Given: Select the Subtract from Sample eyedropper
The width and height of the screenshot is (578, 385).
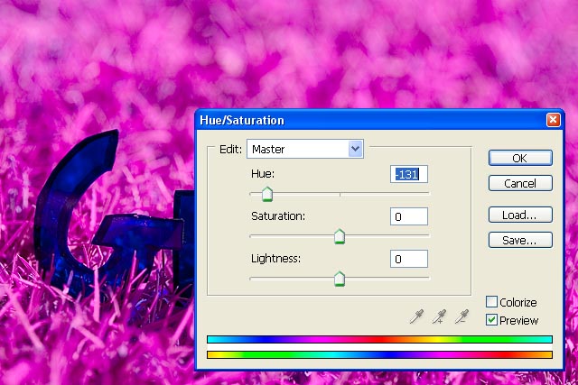Looking at the screenshot, I should pos(462,316).
